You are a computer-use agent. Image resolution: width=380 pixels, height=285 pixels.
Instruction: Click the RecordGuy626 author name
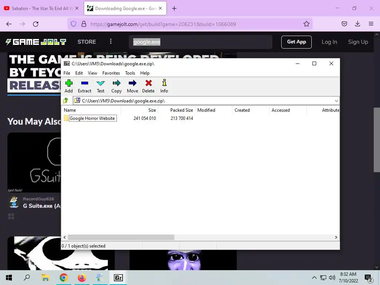pos(39,199)
